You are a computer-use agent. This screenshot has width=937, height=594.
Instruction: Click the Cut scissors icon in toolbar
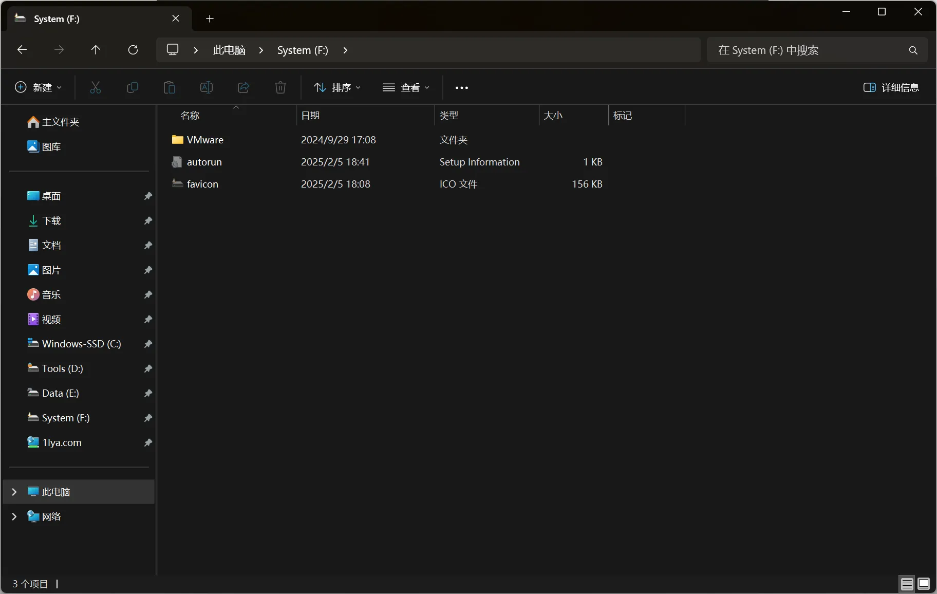96,87
